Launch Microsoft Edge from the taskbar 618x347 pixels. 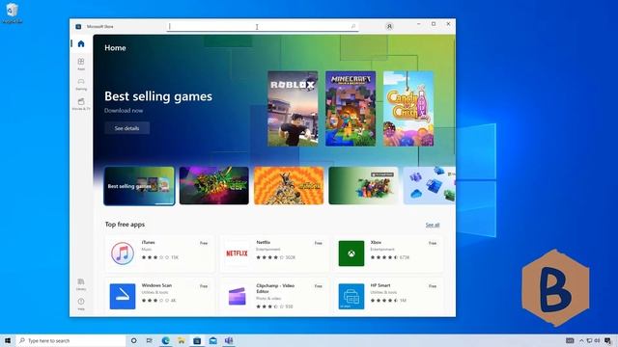pyautogui.click(x=165, y=340)
